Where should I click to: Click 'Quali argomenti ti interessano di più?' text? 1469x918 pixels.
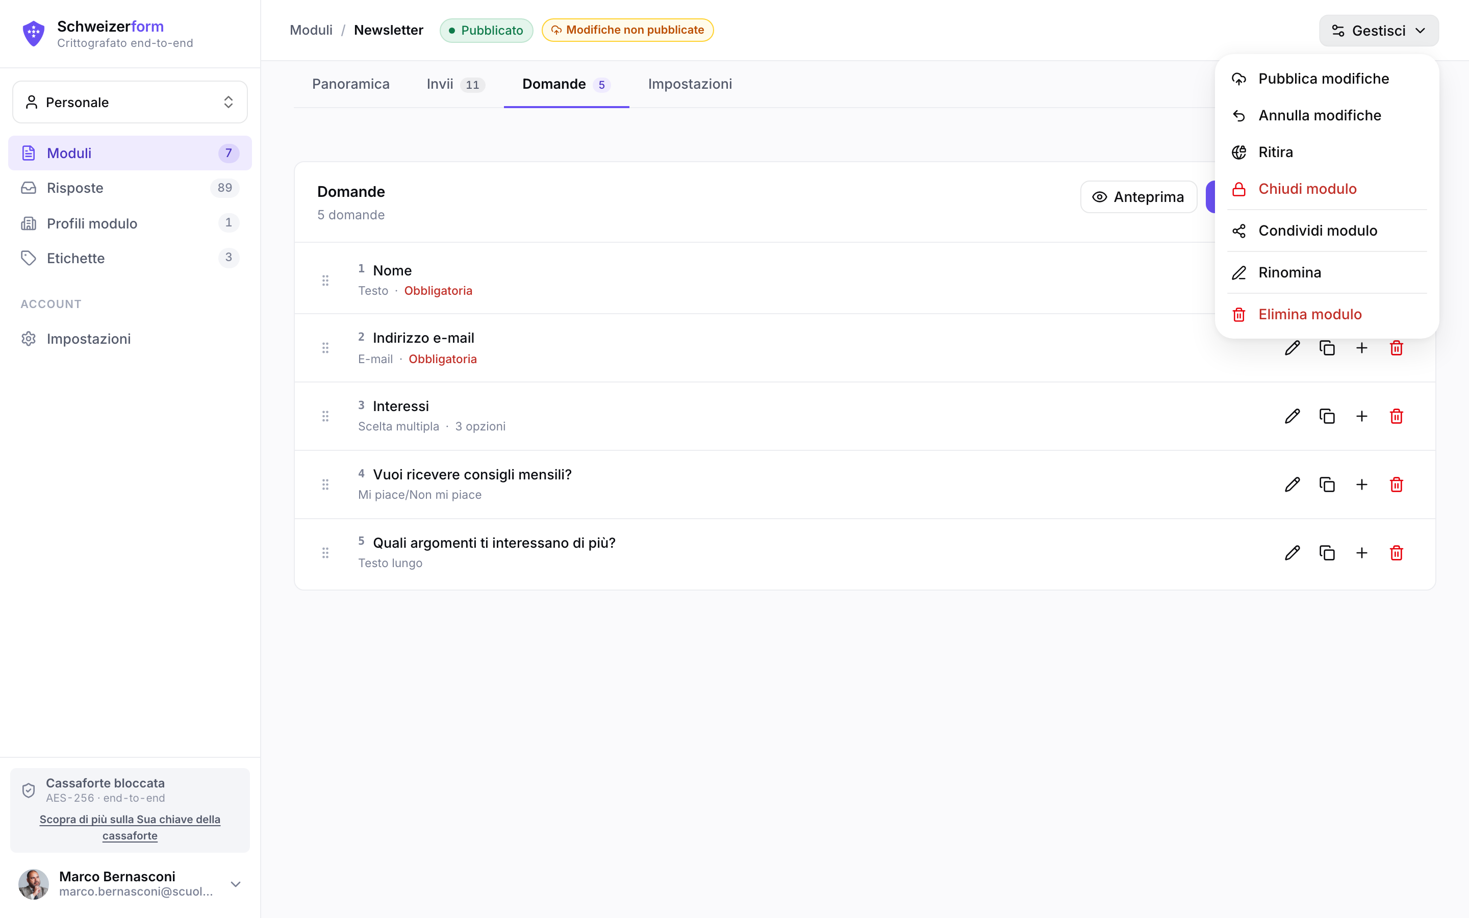[494, 543]
